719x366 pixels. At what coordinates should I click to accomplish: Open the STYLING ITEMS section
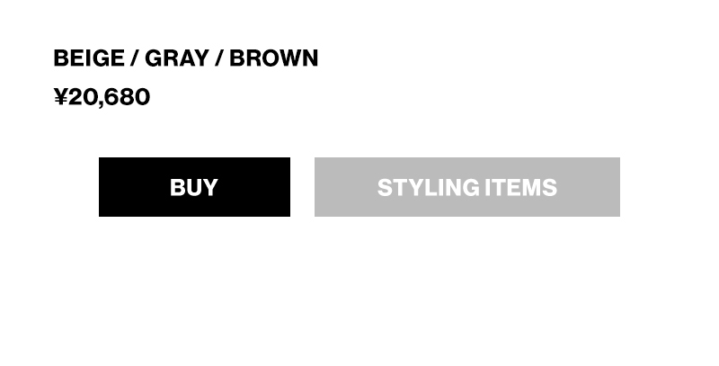pyautogui.click(x=466, y=187)
